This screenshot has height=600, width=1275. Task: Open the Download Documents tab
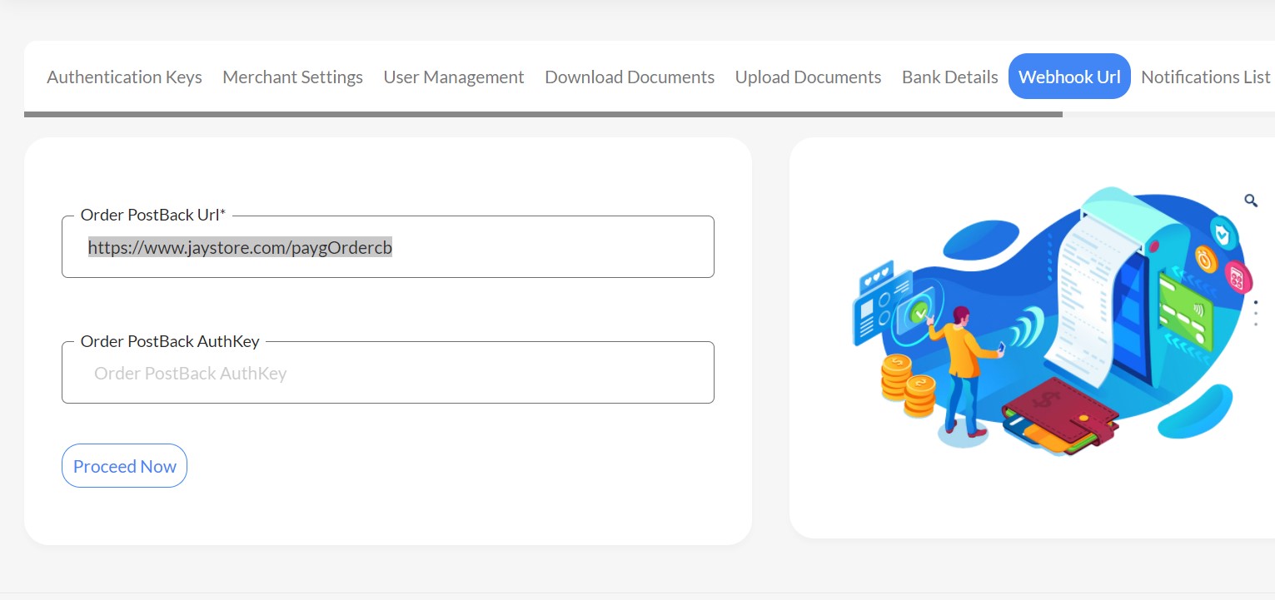click(x=629, y=77)
